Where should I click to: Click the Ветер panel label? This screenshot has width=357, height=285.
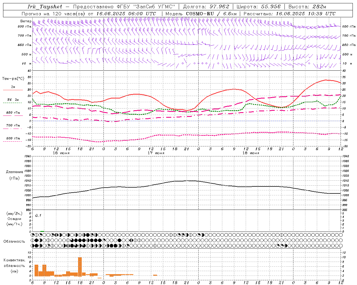coord(26,21)
